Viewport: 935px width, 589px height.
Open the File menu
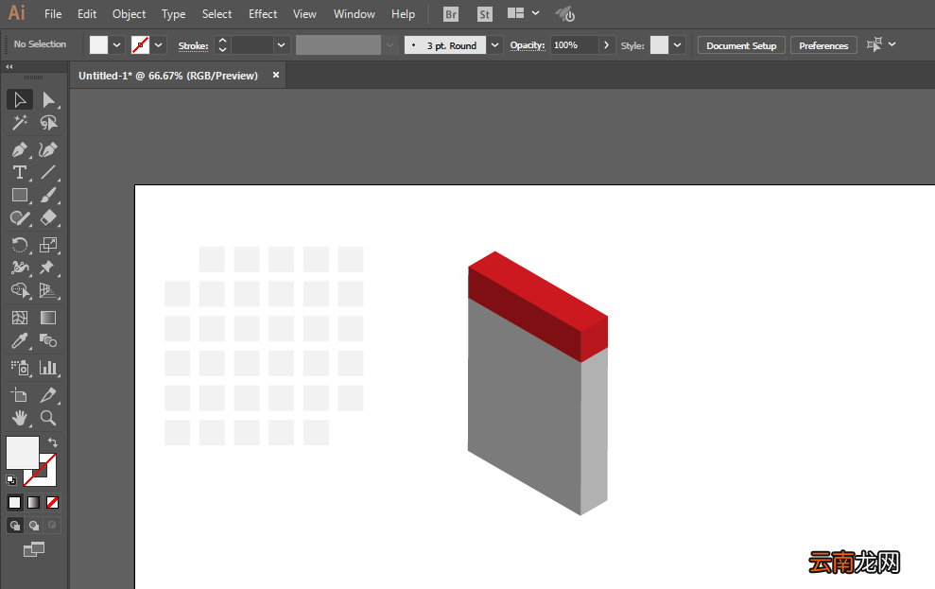tap(53, 14)
